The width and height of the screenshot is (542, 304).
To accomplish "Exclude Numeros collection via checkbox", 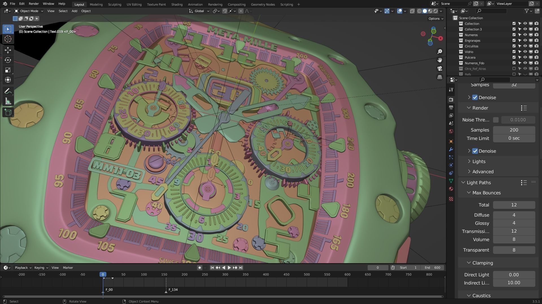I will click(514, 35).
